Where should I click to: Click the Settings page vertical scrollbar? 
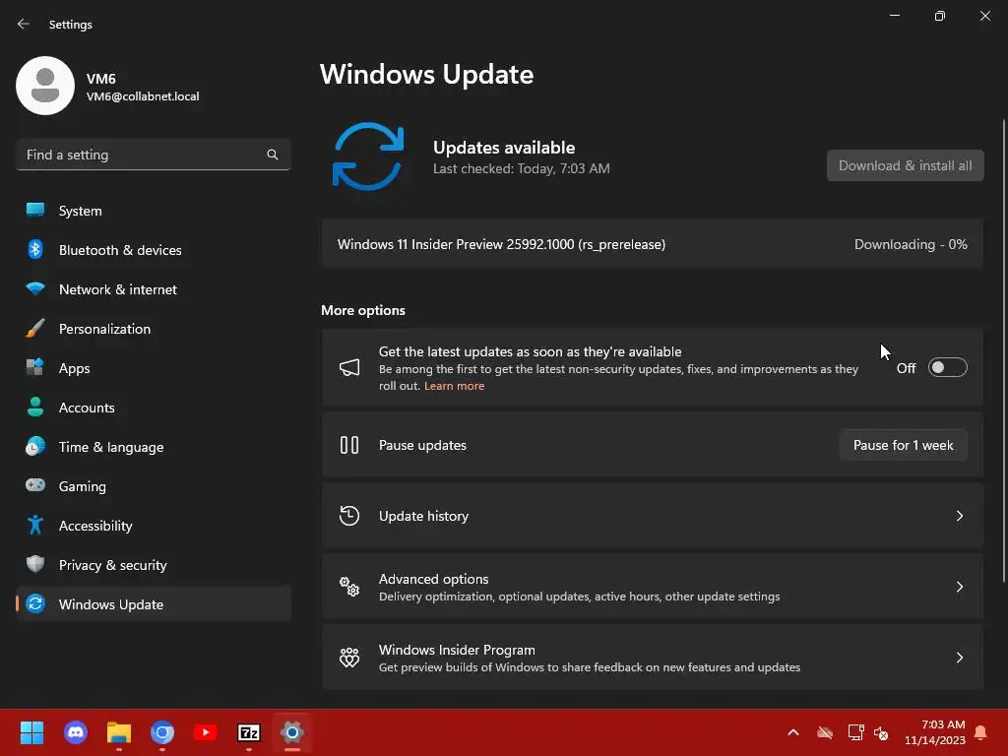point(1004,350)
